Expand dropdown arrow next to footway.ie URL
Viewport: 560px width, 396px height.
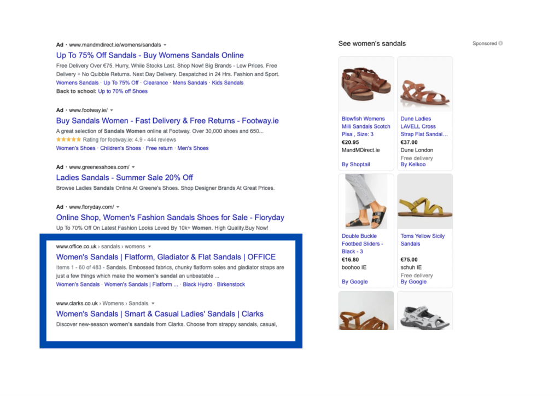click(x=112, y=110)
